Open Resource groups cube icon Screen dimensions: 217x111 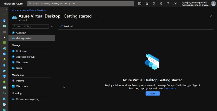tap(4, 48)
